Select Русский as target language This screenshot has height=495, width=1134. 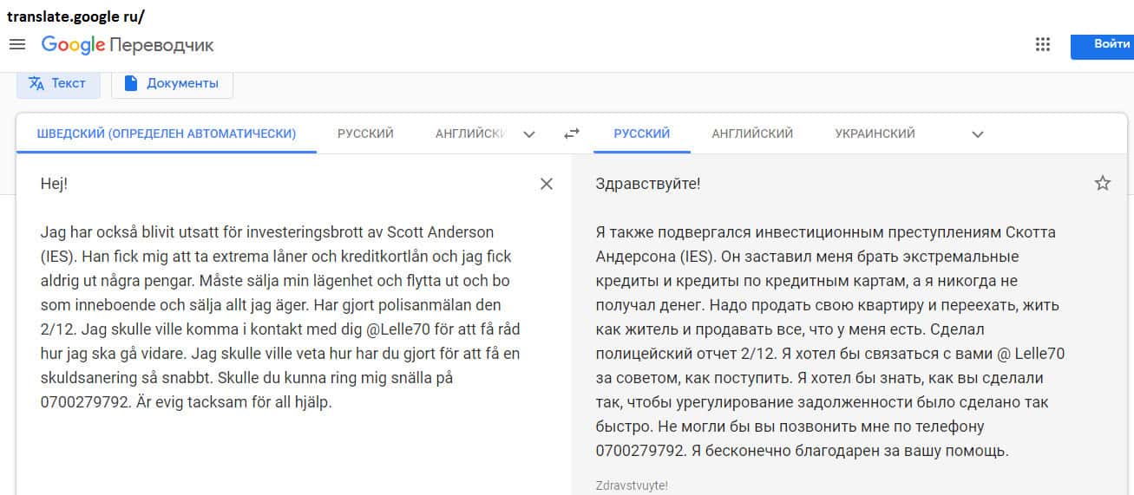pos(641,134)
